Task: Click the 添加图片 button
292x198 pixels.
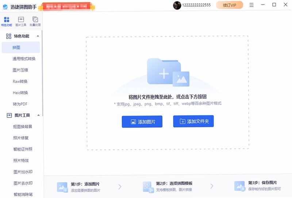Action: click(142, 122)
